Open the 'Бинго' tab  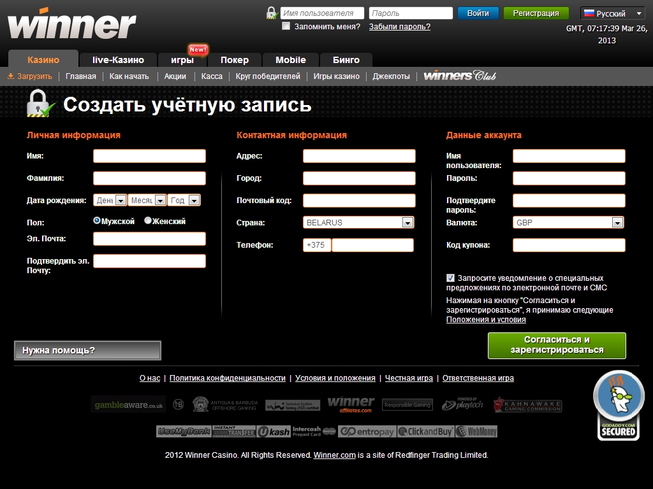pyautogui.click(x=346, y=60)
